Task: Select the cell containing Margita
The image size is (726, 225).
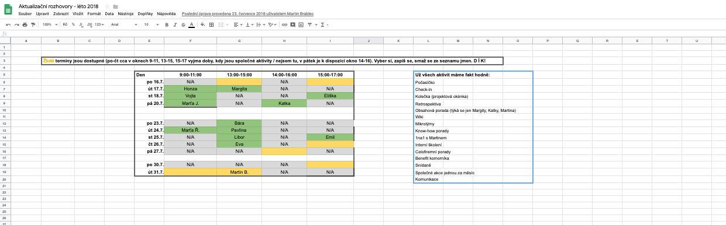Action: pos(239,89)
